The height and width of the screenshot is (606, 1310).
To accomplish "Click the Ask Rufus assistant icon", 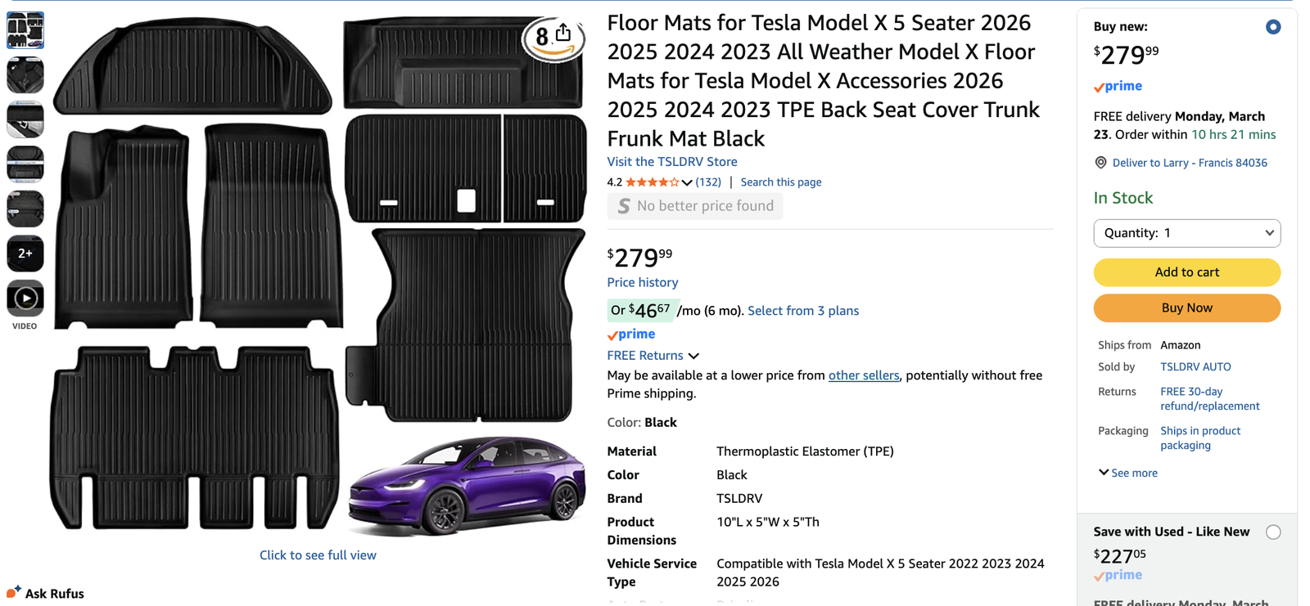I will (13, 592).
